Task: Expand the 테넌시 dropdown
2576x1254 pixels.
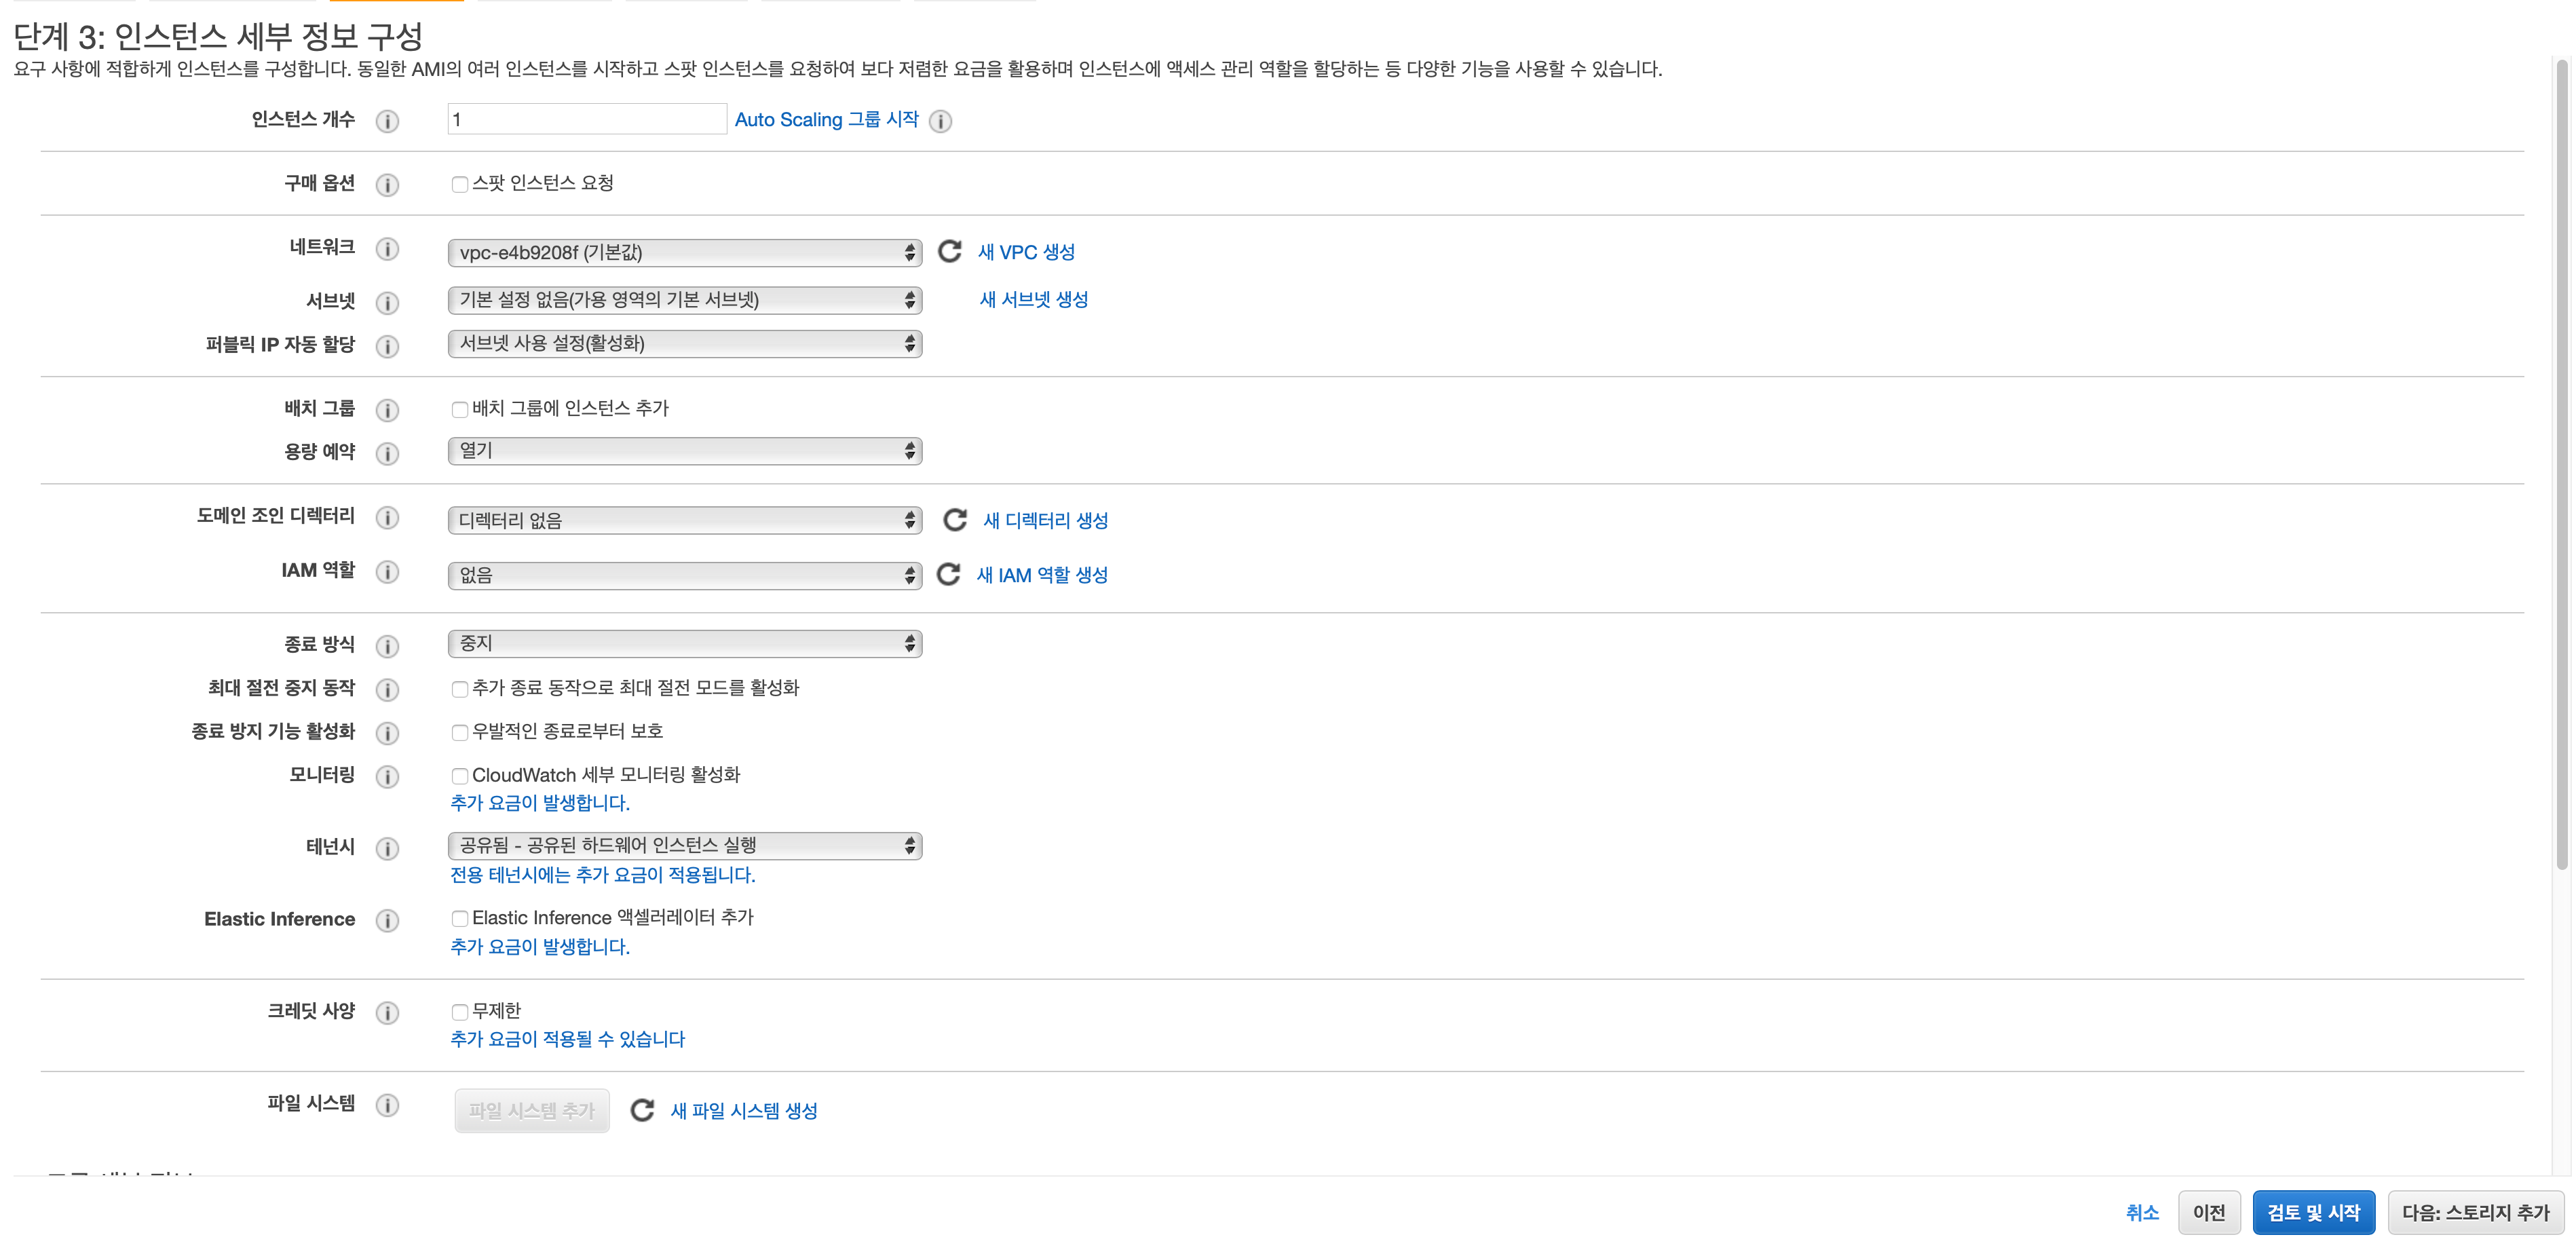Action: pyautogui.click(x=684, y=846)
